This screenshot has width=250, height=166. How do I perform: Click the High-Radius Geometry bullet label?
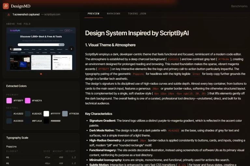(105, 140)
